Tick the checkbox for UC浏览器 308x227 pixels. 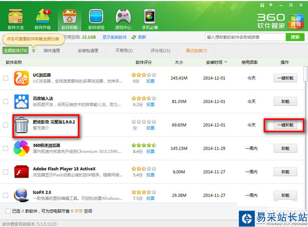point(6,78)
